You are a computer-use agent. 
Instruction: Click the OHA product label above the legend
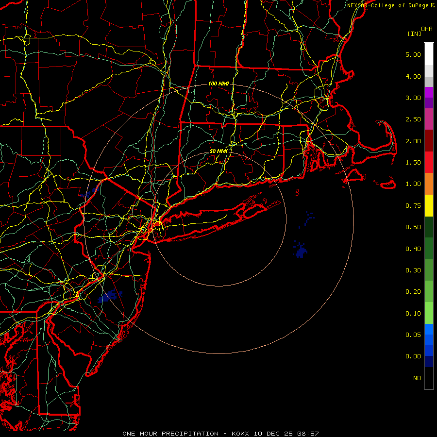pyautogui.click(x=427, y=29)
